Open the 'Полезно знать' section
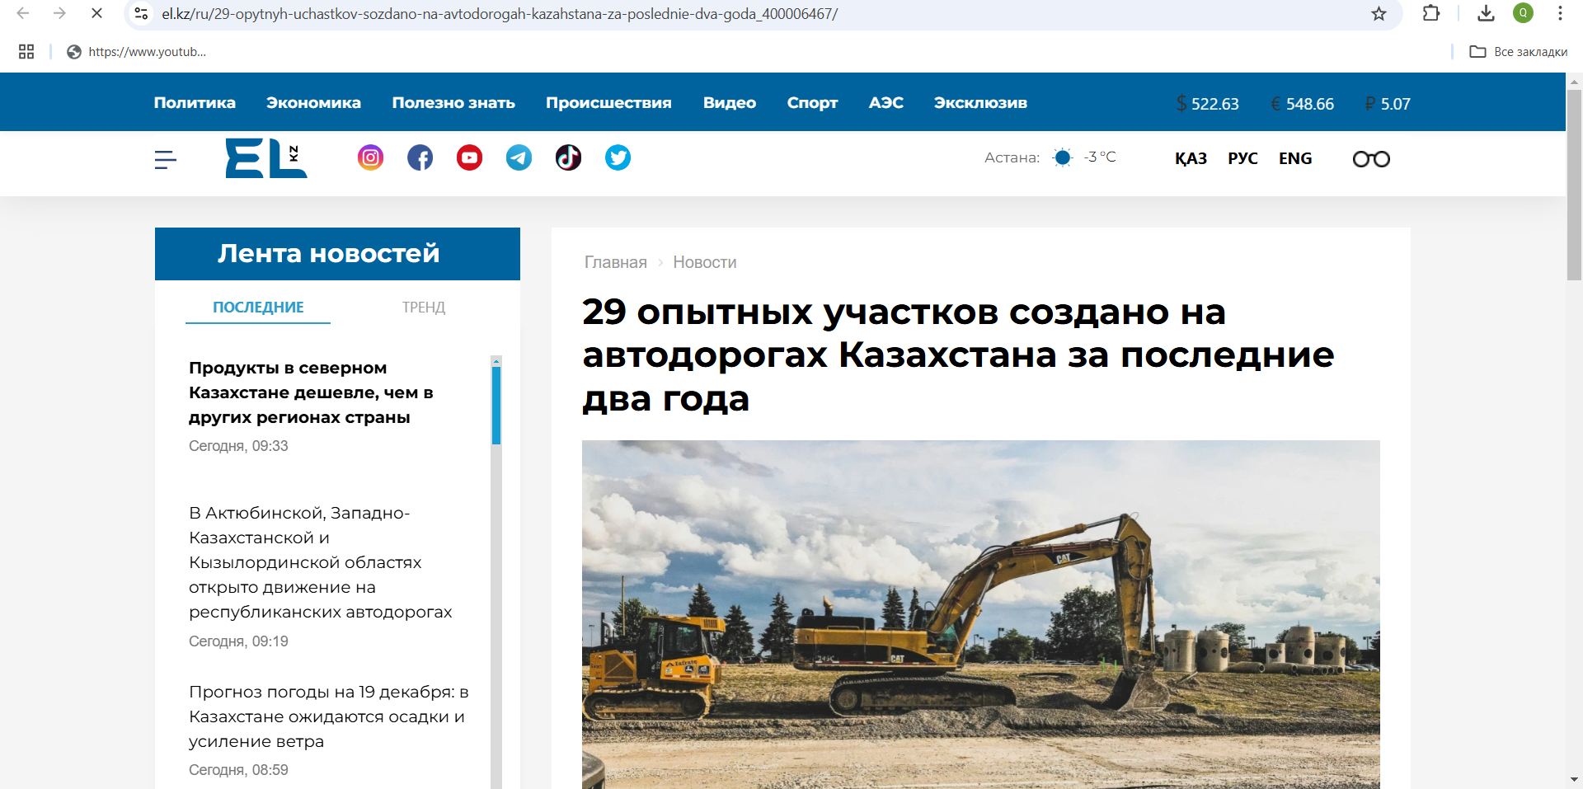The width and height of the screenshot is (1583, 789). pos(453,103)
